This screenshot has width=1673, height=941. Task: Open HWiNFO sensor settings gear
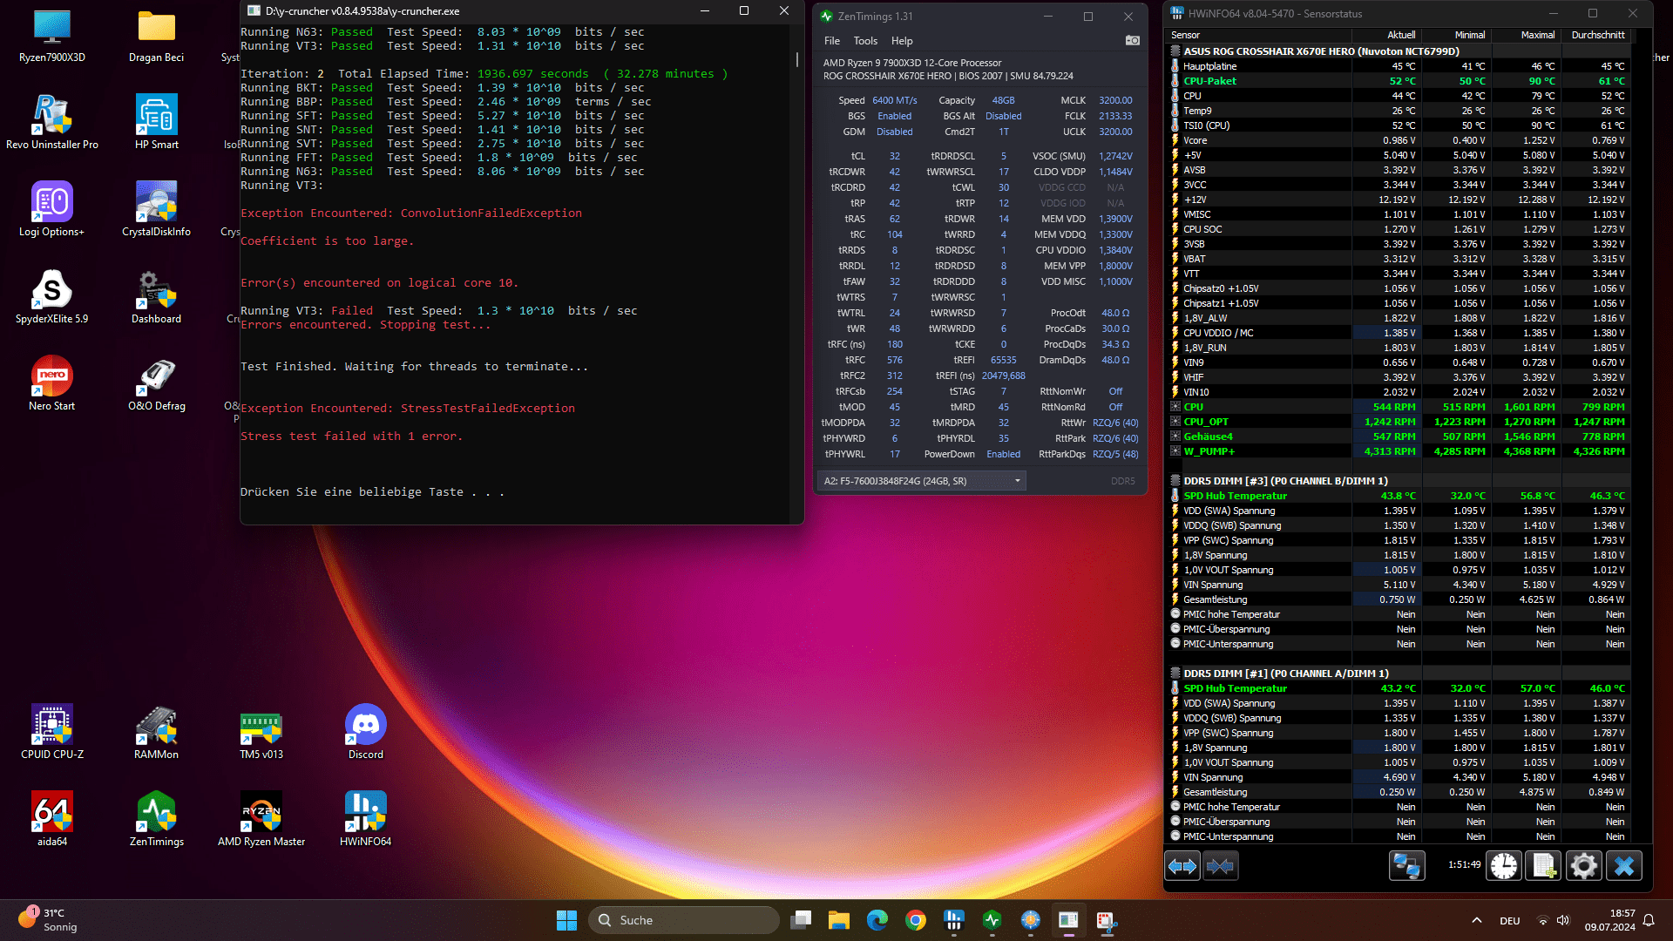pyautogui.click(x=1583, y=866)
